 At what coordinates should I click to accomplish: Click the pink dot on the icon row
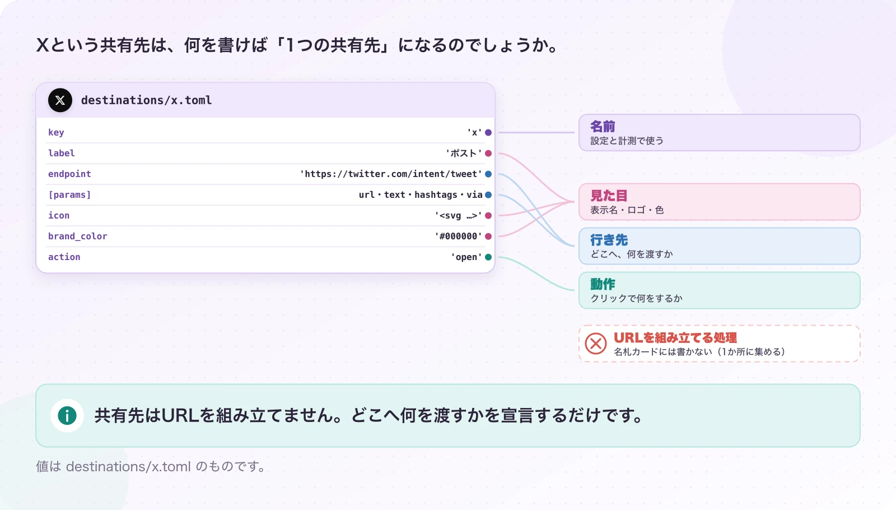pos(488,216)
